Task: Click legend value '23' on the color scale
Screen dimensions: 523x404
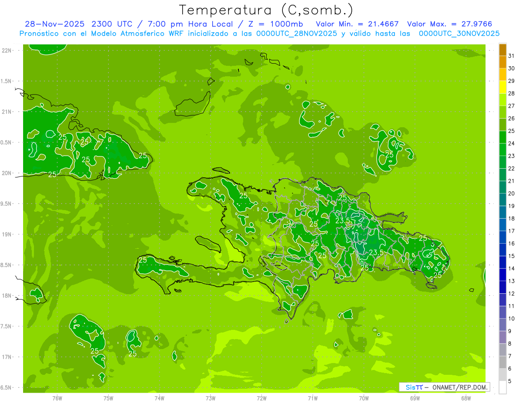Action: point(512,156)
